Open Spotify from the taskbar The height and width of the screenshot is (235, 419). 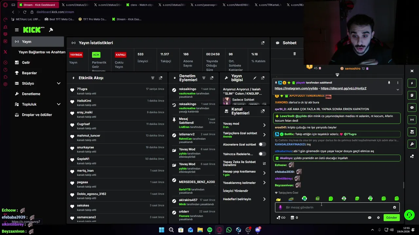[209, 230]
